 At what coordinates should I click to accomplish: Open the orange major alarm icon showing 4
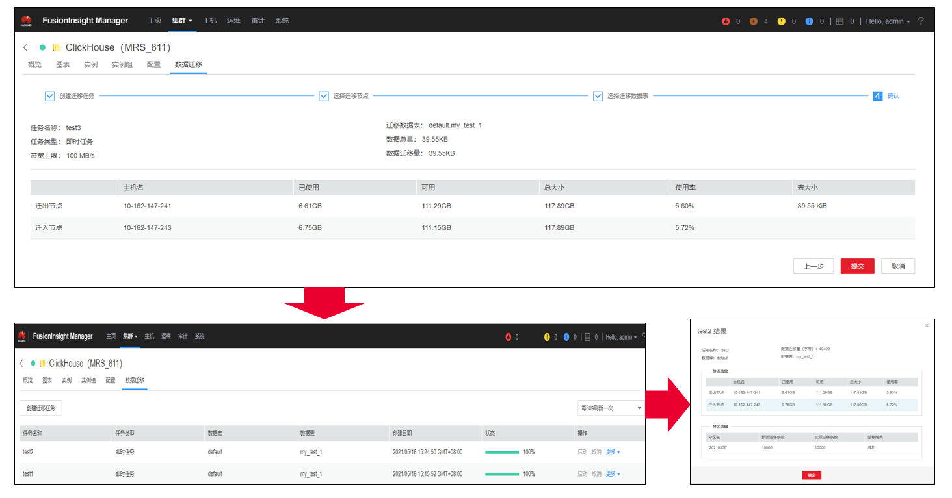tap(754, 21)
